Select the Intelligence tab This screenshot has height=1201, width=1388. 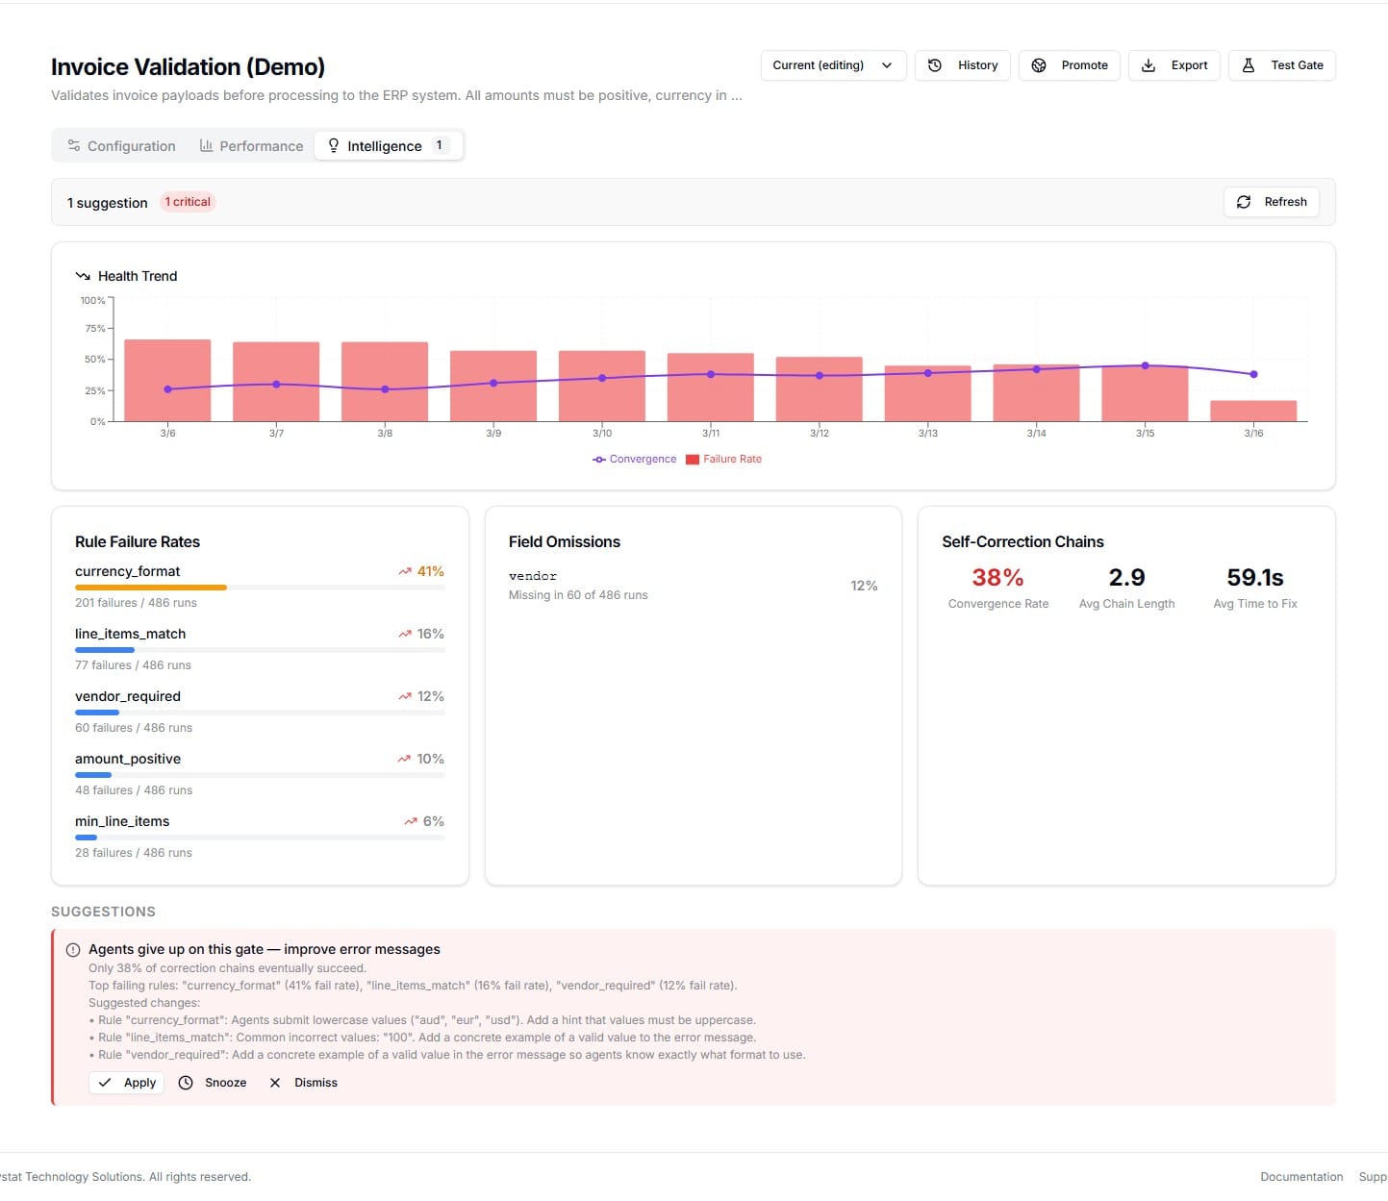click(386, 146)
